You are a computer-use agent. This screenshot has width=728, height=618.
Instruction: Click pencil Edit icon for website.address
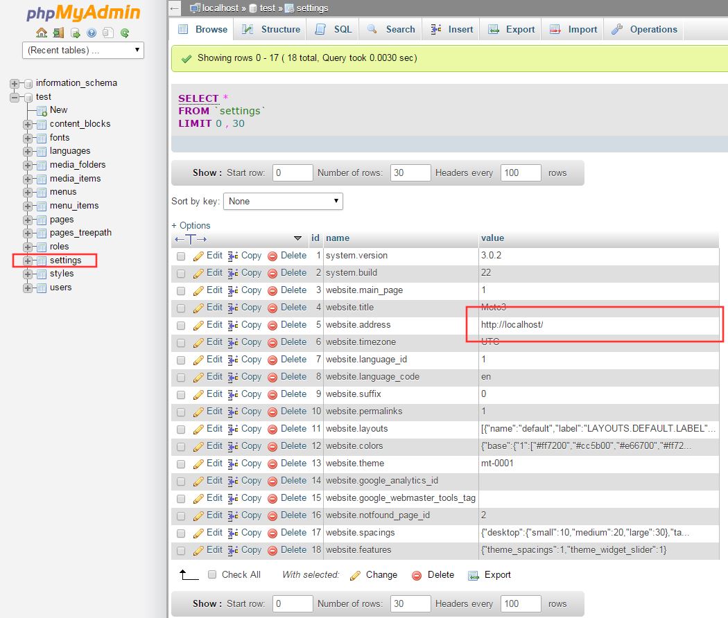(198, 325)
